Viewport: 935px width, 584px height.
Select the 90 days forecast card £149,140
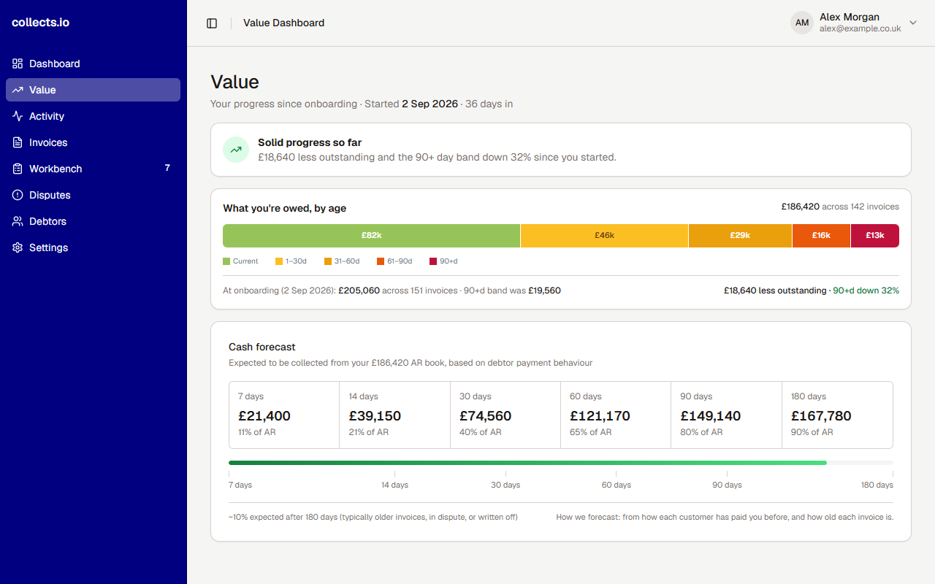(727, 415)
